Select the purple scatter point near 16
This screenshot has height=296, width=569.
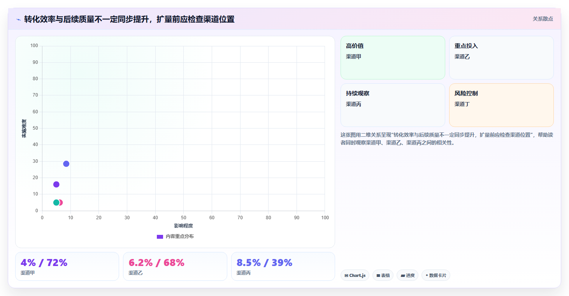tap(56, 184)
